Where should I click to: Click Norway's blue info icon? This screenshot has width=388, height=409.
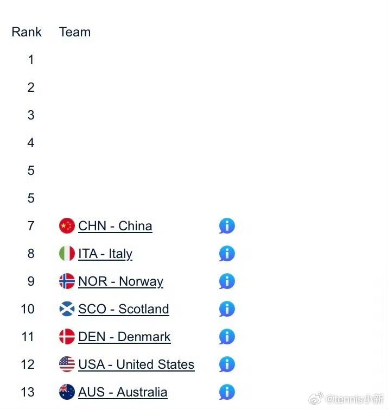click(x=227, y=281)
